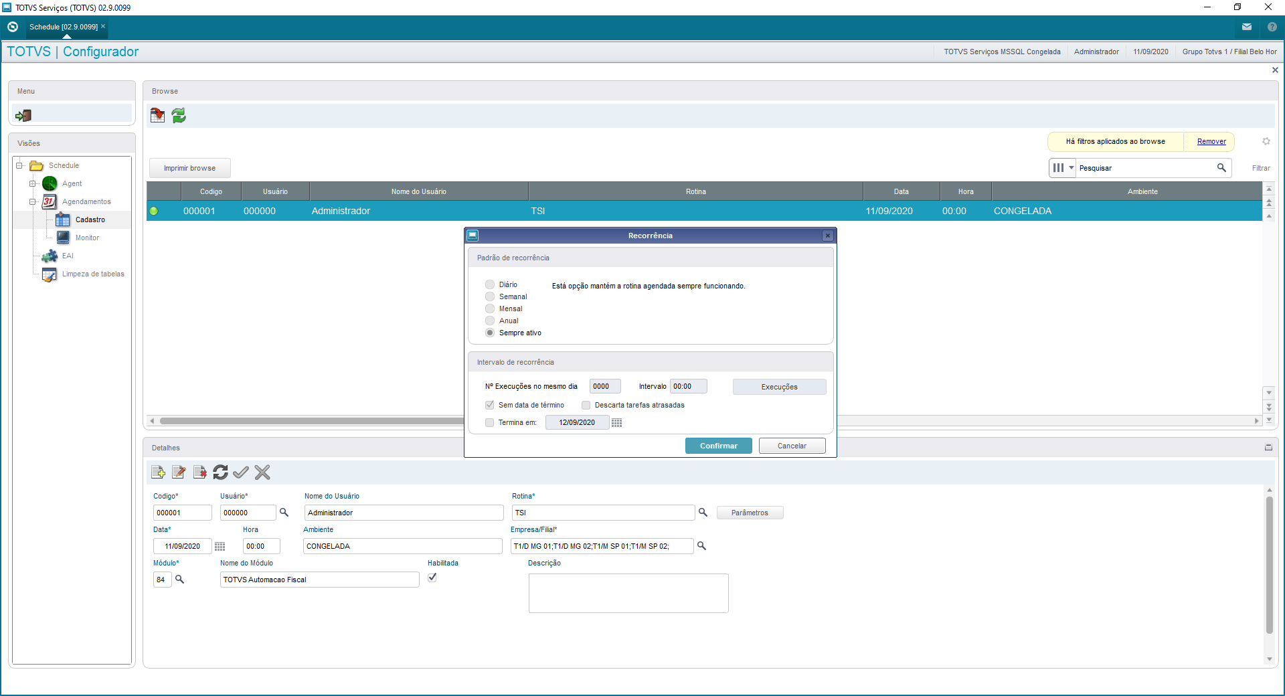Open the Rotina lookup magnifier

pyautogui.click(x=703, y=513)
